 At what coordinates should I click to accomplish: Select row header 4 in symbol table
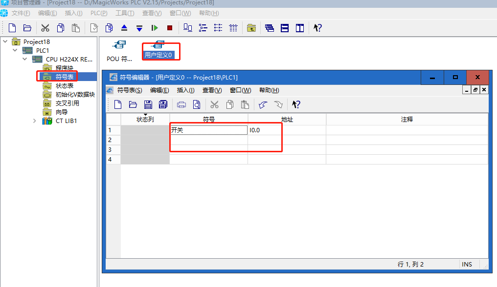(x=113, y=160)
